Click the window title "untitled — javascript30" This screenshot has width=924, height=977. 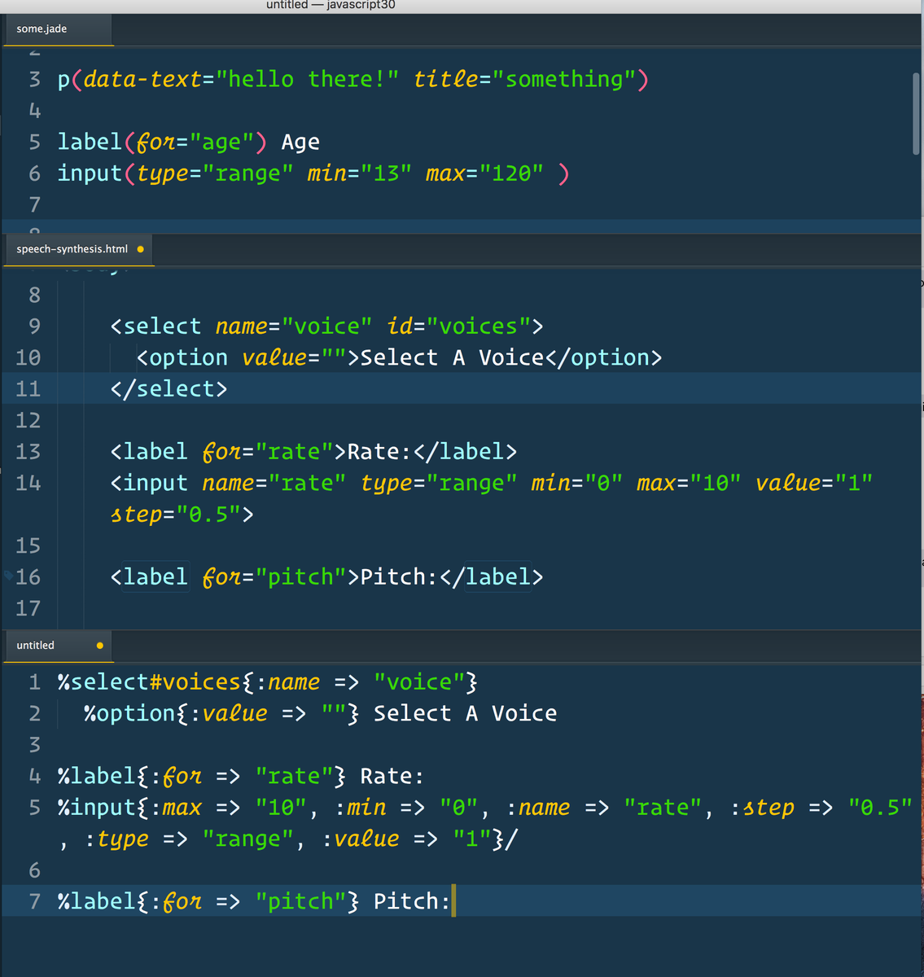point(331,5)
